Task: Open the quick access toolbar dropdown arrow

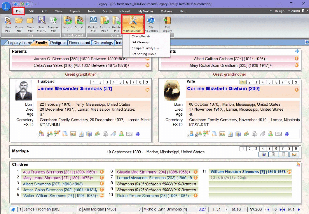Action: (x=36, y=4)
